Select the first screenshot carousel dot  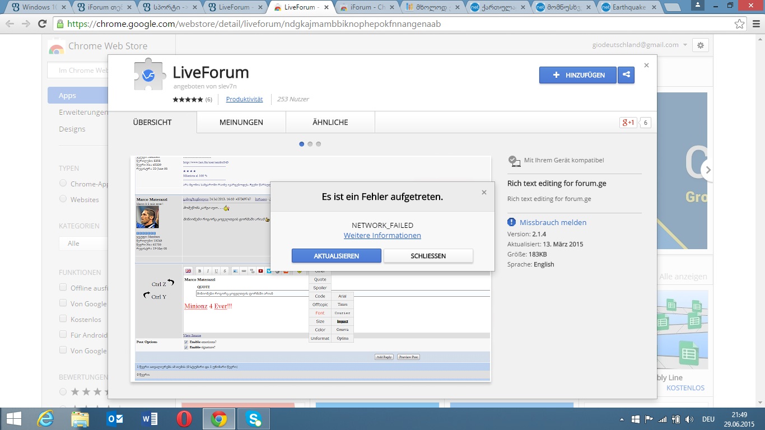pyautogui.click(x=302, y=144)
